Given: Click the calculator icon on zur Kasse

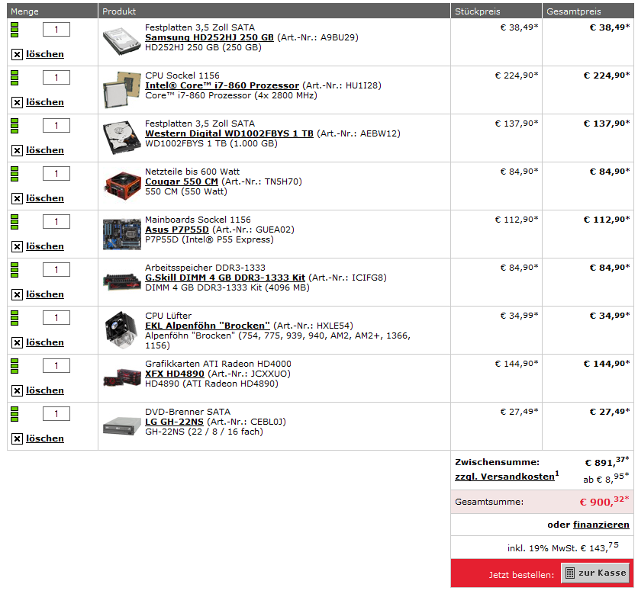Looking at the screenshot, I should [570, 573].
